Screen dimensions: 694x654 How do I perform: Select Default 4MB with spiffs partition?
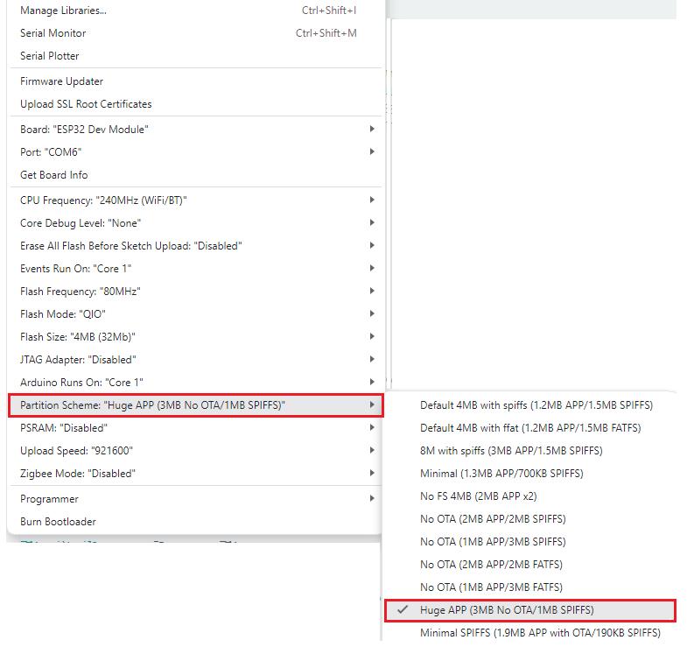tap(530, 405)
